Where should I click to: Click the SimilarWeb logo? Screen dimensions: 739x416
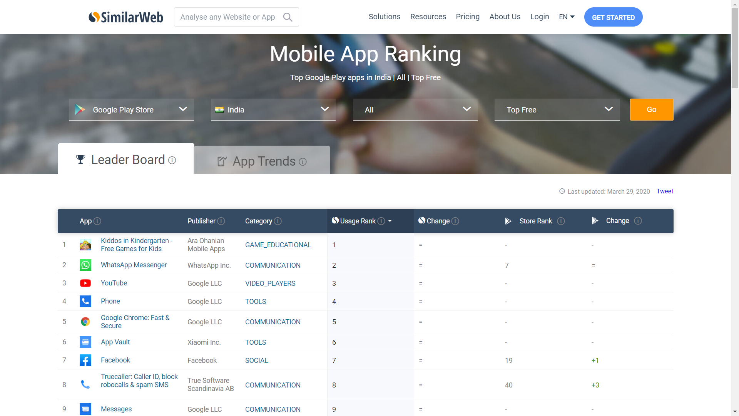(126, 17)
